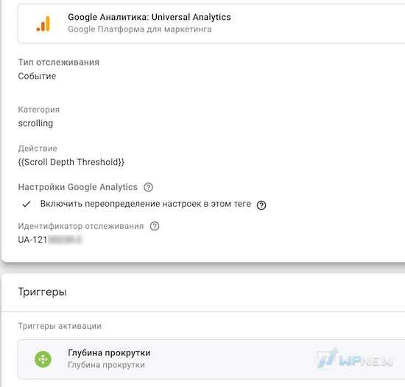The image size is (405, 387).
Task: Click help icon beside override settings option
Action: click(261, 205)
